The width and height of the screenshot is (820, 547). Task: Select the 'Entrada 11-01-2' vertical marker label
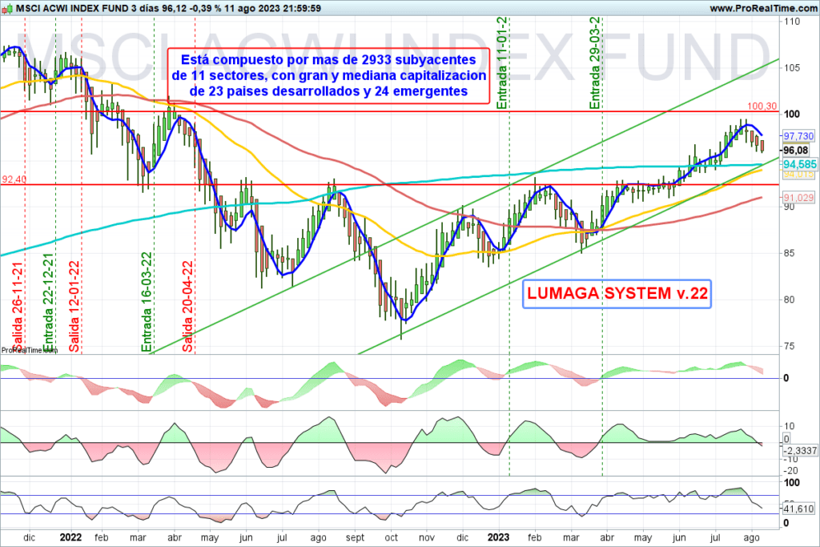[x=502, y=62]
